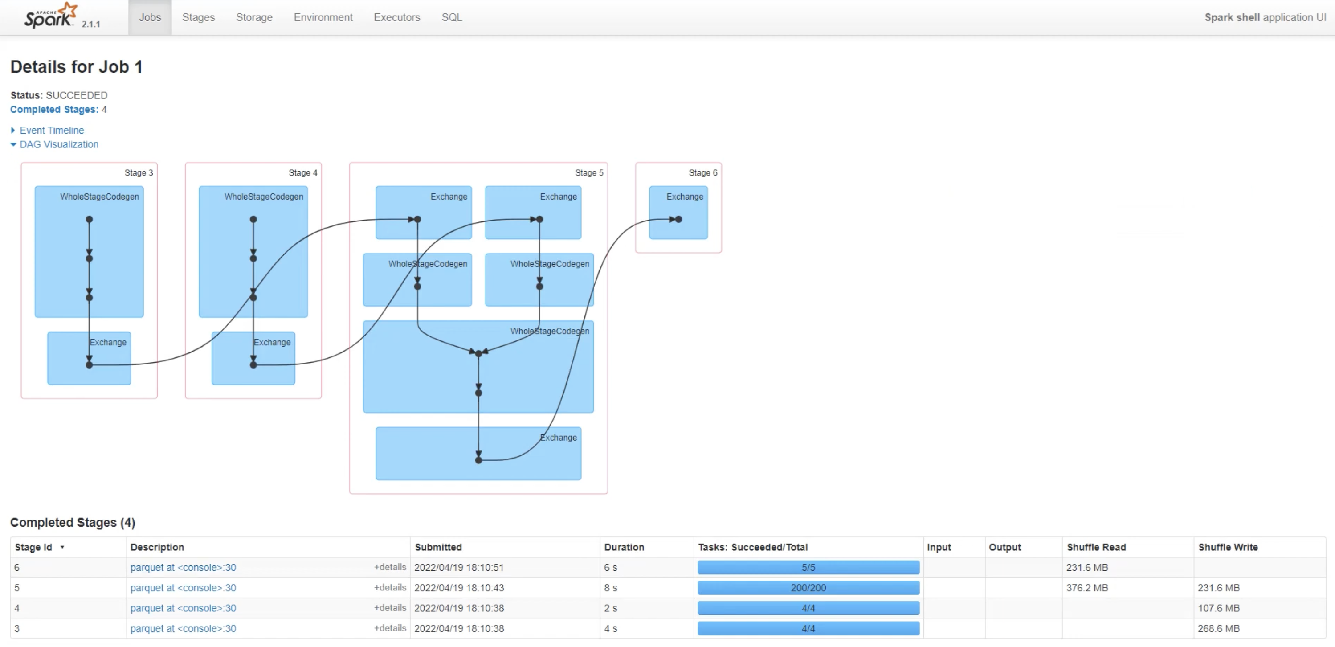Switch to the SQL tab
This screenshot has width=1335, height=647.
(x=451, y=17)
